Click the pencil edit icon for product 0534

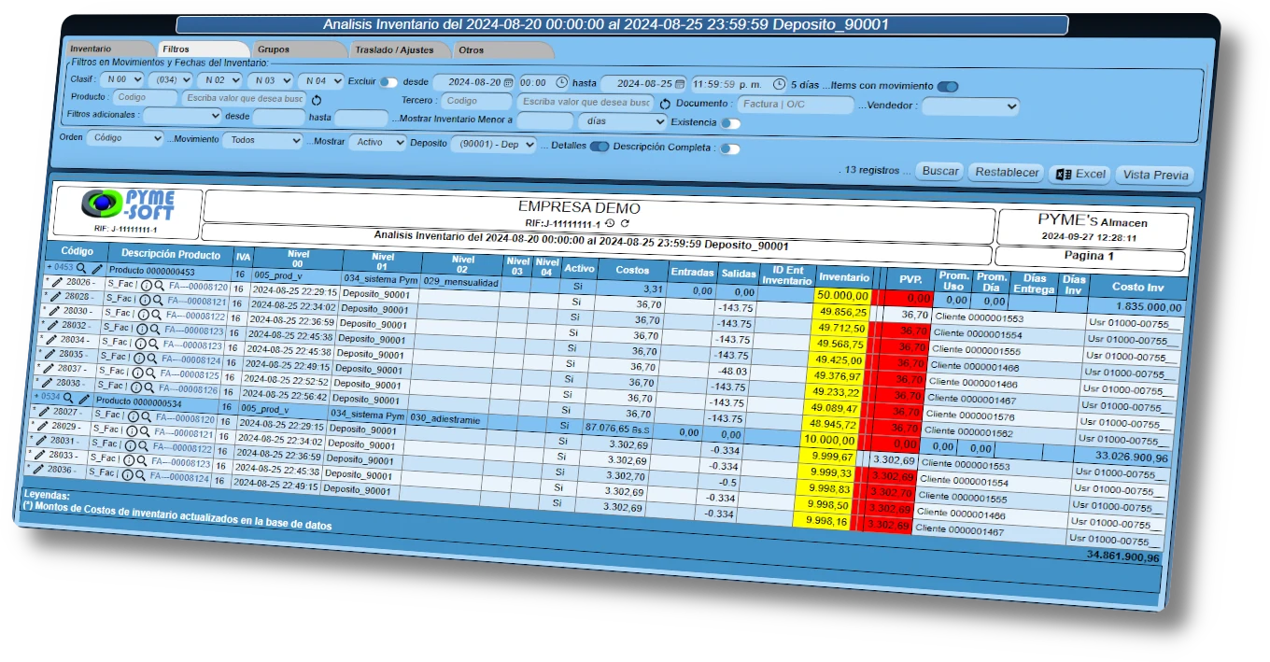click(83, 399)
